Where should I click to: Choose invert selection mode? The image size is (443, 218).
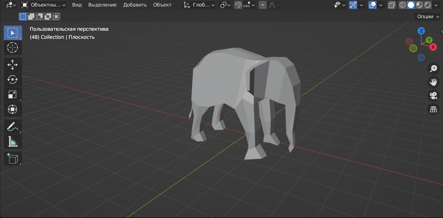(48, 16)
